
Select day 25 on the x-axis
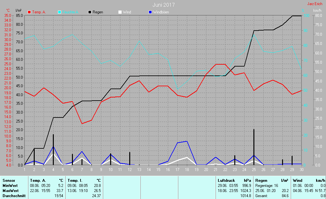[254, 169]
